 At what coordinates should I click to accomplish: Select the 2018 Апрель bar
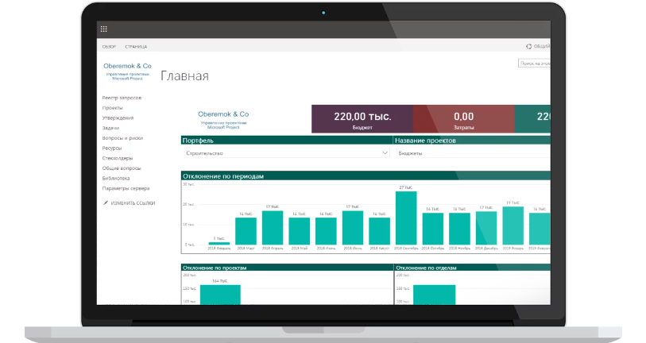[273, 228]
